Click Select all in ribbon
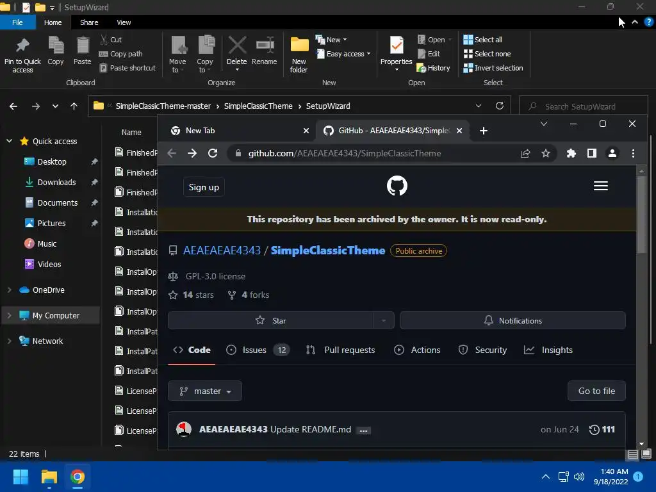The image size is (656, 492). click(x=483, y=40)
